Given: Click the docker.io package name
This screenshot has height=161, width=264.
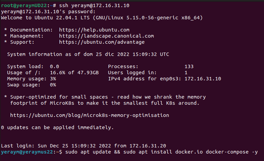Looking at the screenshot, I should [x=189, y=152].
